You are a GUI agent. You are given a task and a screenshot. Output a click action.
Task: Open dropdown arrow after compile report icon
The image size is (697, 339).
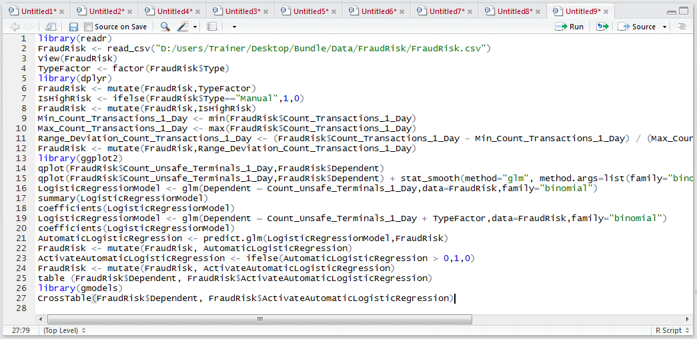[x=234, y=27]
